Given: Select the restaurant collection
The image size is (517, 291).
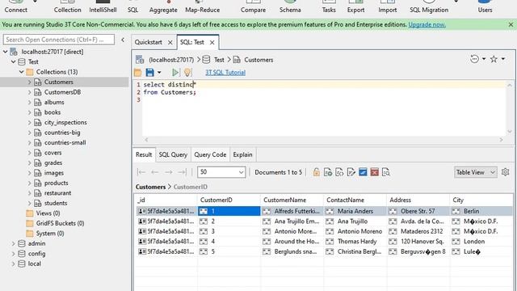Looking at the screenshot, I should [x=57, y=193].
